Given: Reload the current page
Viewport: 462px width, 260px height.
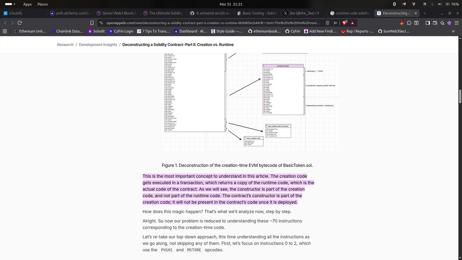Looking at the screenshot, I should point(19,22).
